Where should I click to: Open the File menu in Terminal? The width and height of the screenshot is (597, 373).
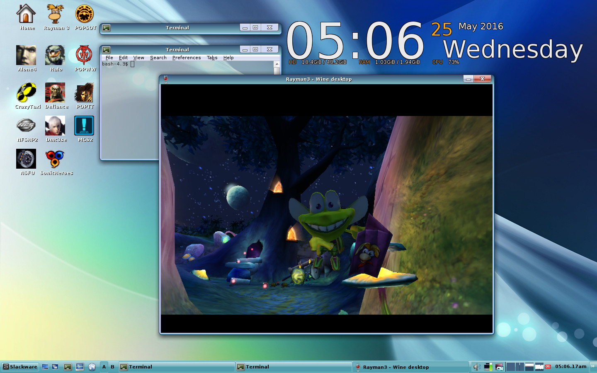click(x=109, y=58)
